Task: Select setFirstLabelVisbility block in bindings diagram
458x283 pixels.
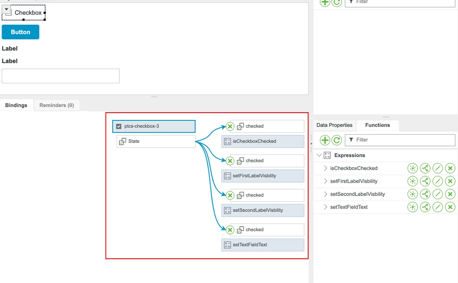Action: [263, 176]
